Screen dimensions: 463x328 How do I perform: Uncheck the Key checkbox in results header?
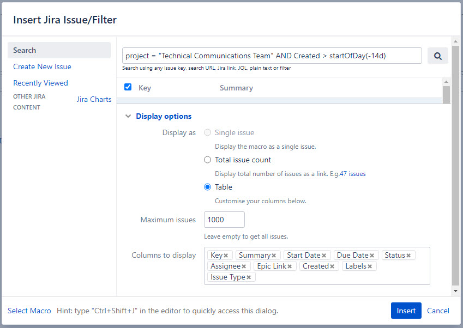128,87
